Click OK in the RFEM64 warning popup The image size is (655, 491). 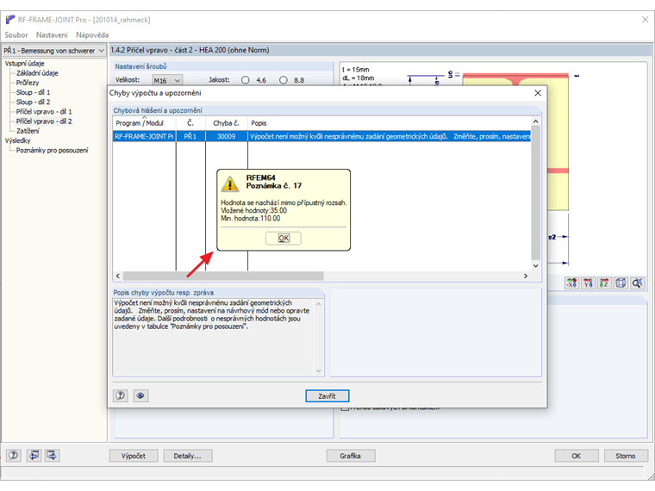point(284,238)
